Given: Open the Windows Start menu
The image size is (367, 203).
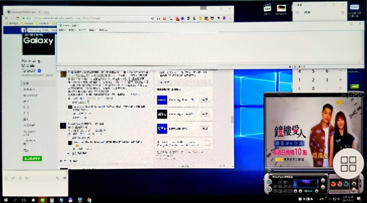Looking at the screenshot, I should click(6, 200).
